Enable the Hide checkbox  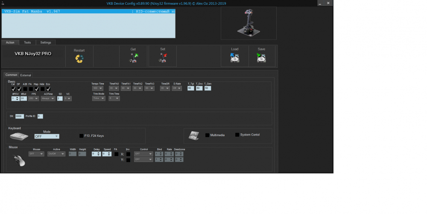pyautogui.click(x=42, y=89)
